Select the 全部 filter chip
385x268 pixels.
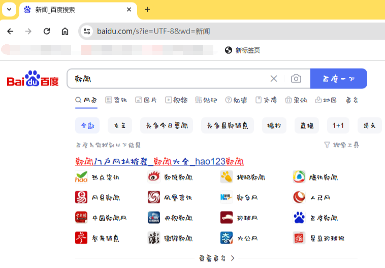[x=87, y=126]
